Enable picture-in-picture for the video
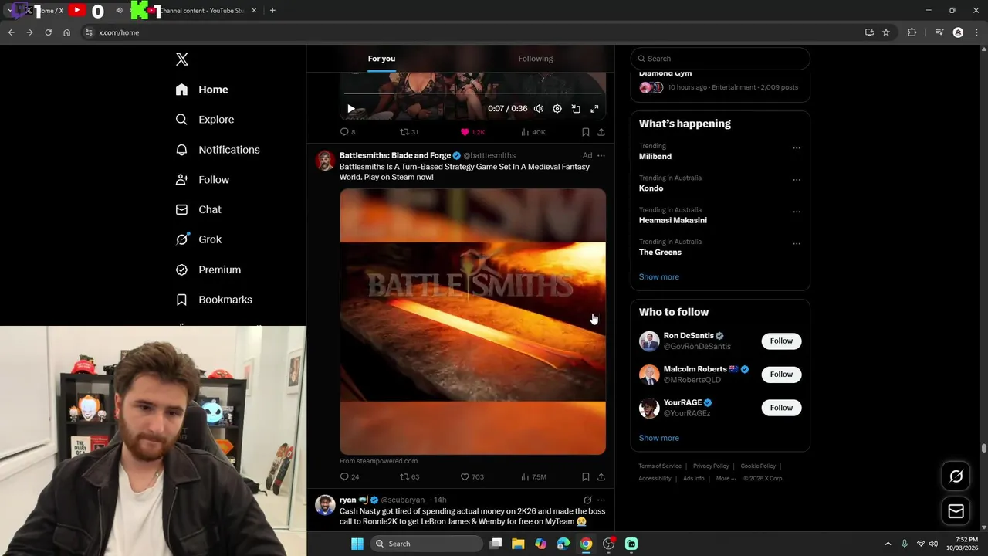The image size is (988, 556). [x=576, y=109]
